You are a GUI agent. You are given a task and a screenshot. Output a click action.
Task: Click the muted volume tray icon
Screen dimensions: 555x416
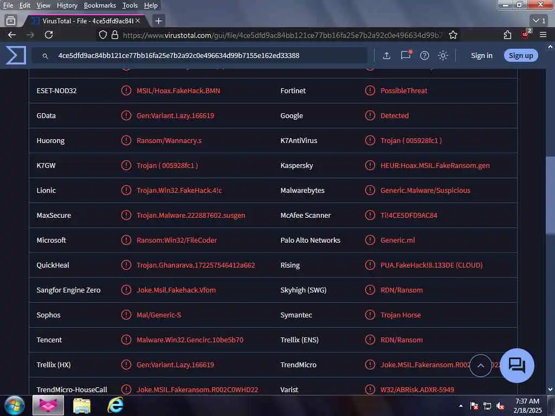(x=500, y=406)
